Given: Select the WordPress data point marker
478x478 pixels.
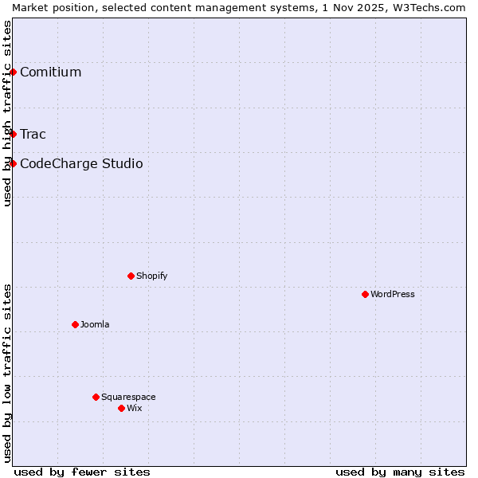Looking at the screenshot, I should click(365, 294).
